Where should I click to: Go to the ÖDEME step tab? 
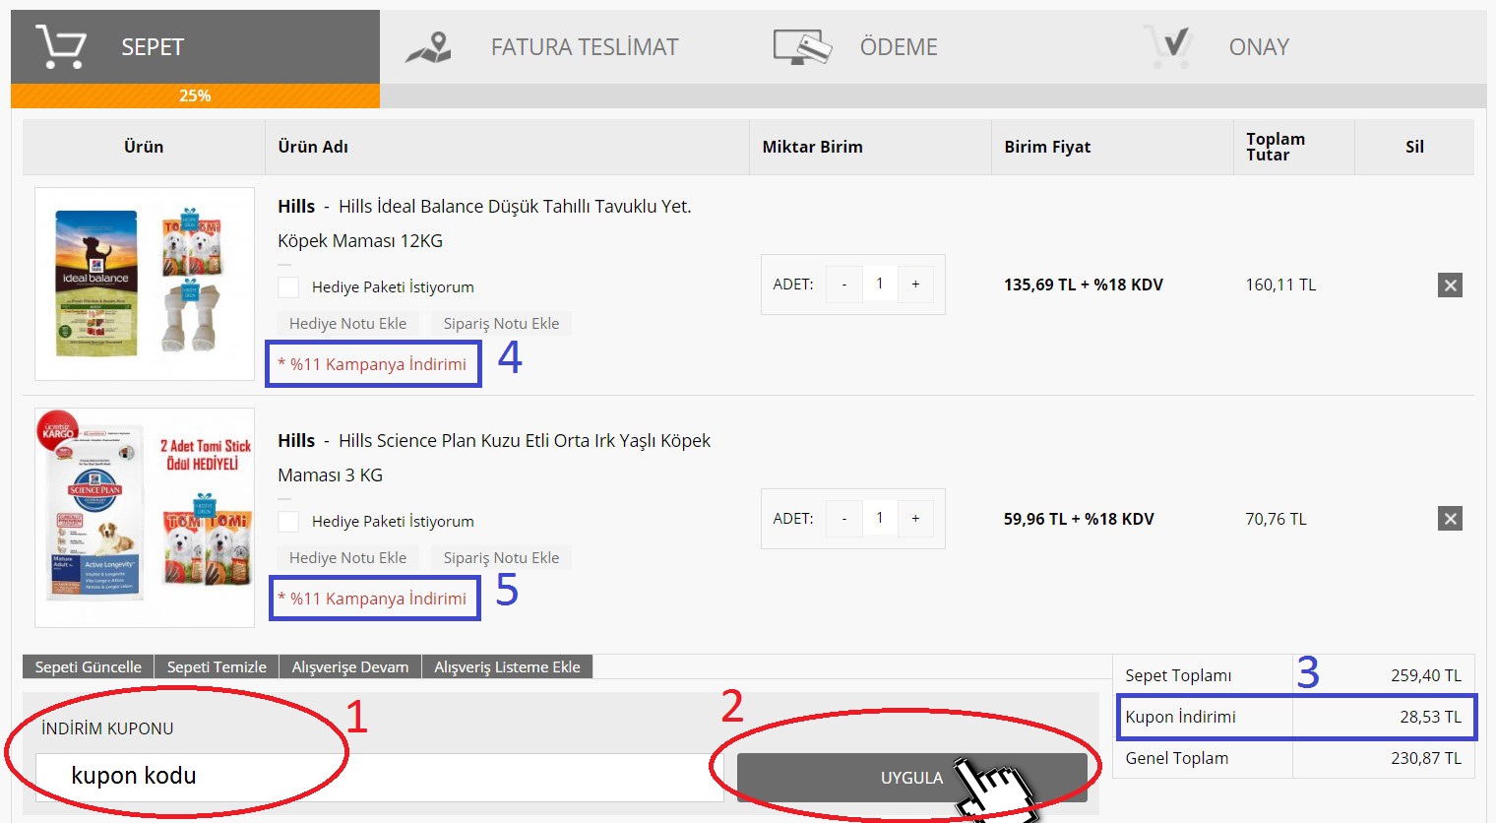898,47
